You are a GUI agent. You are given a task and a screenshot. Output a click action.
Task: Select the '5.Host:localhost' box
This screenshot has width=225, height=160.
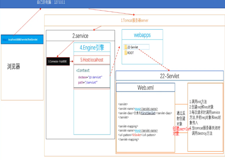(92, 60)
